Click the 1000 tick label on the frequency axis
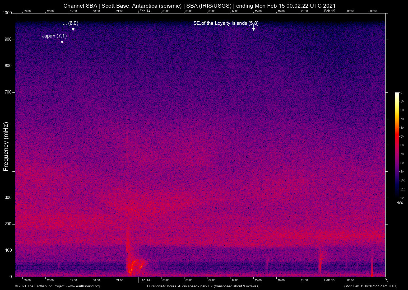Screen dimensions: 408x290 7,13
